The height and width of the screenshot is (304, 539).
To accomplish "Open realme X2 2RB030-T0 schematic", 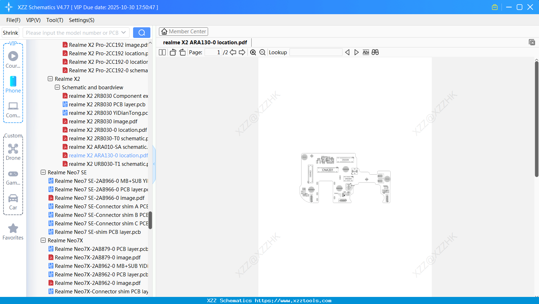I will 105,139.
